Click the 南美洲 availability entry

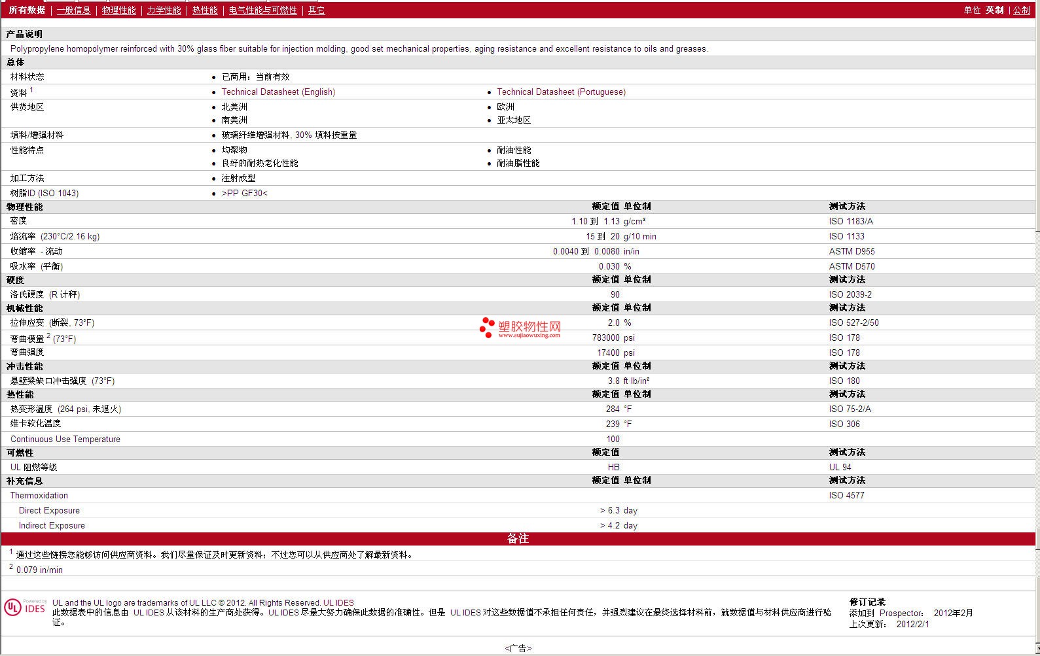point(234,120)
